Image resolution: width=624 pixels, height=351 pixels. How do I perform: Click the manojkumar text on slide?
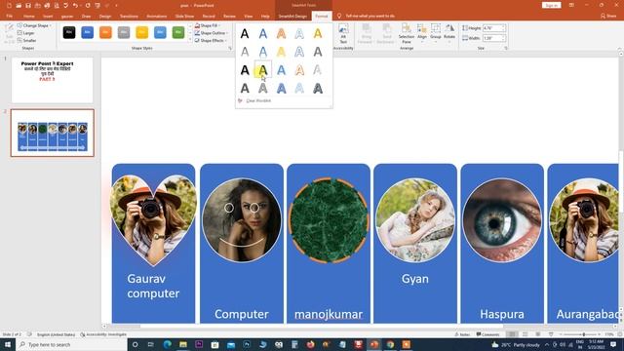click(329, 314)
